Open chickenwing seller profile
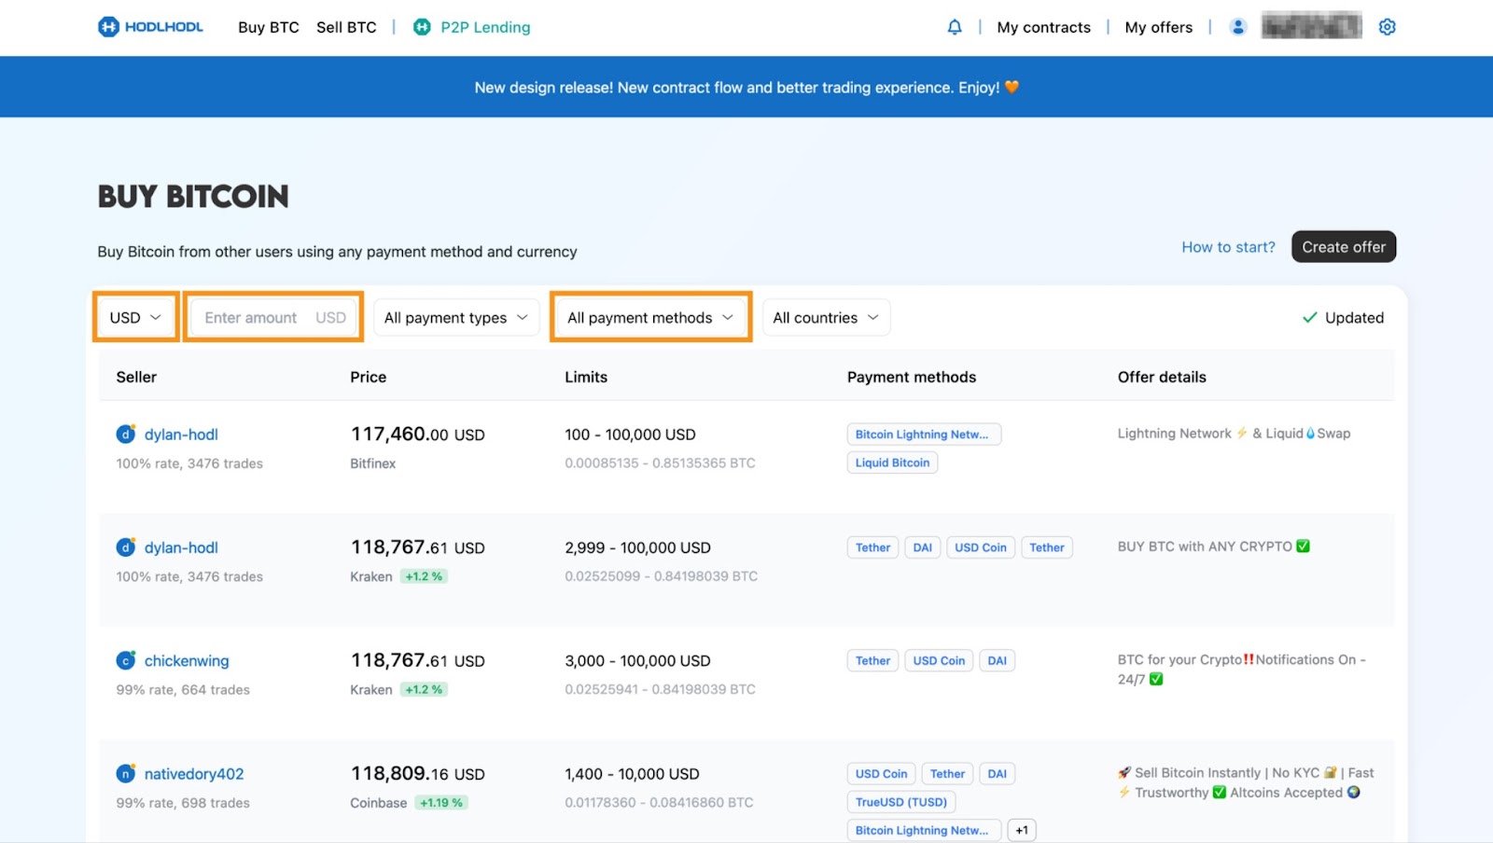 click(x=187, y=660)
